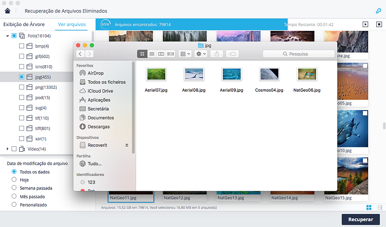The width and height of the screenshot is (386, 227).
Task: Check the png(13302) checkbox
Action: pos(22,87)
